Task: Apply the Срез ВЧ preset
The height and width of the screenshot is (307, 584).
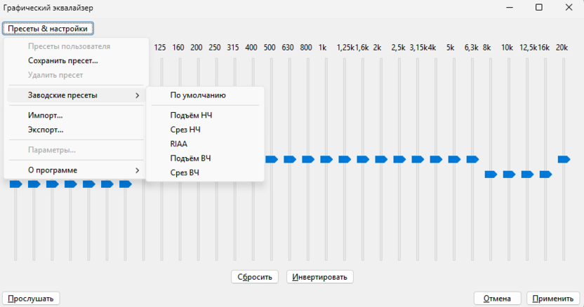Action: coord(185,172)
